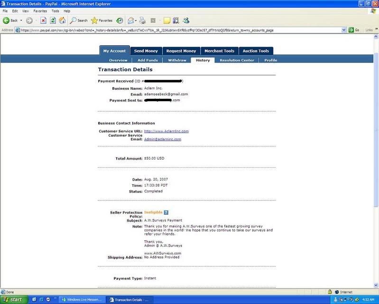Click the page scrollbar down arrow
This screenshot has width=379, height=304.
tap(376, 285)
